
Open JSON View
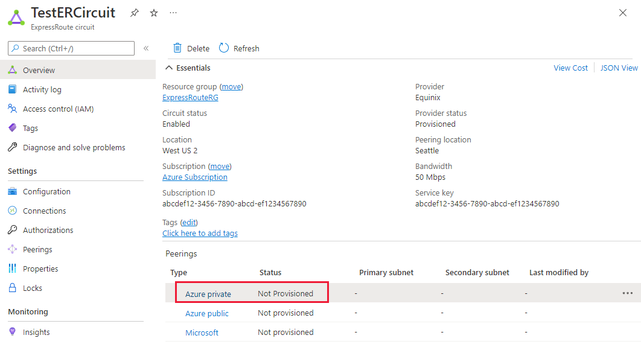click(x=619, y=68)
